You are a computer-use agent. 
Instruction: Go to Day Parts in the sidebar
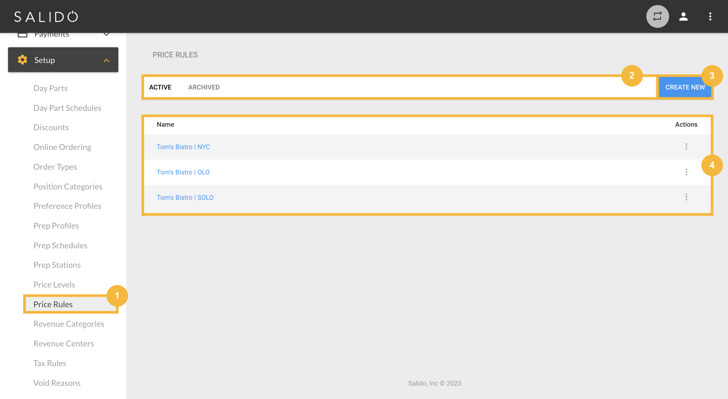pyautogui.click(x=50, y=88)
